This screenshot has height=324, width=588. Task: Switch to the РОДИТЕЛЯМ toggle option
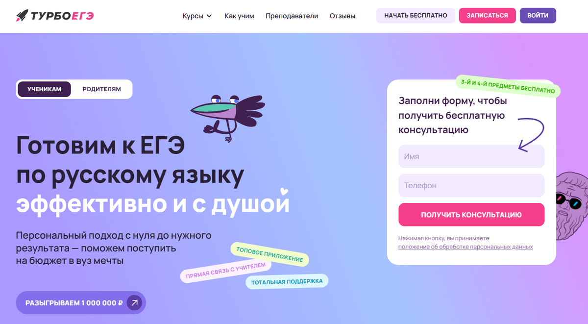coord(101,89)
